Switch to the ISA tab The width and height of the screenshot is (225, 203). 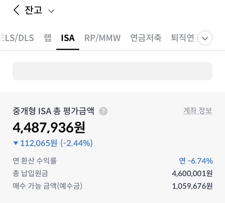point(67,38)
